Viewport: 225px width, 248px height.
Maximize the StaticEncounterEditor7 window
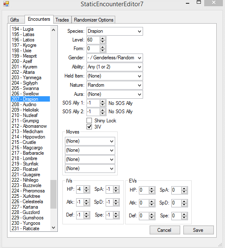coord(199,2)
